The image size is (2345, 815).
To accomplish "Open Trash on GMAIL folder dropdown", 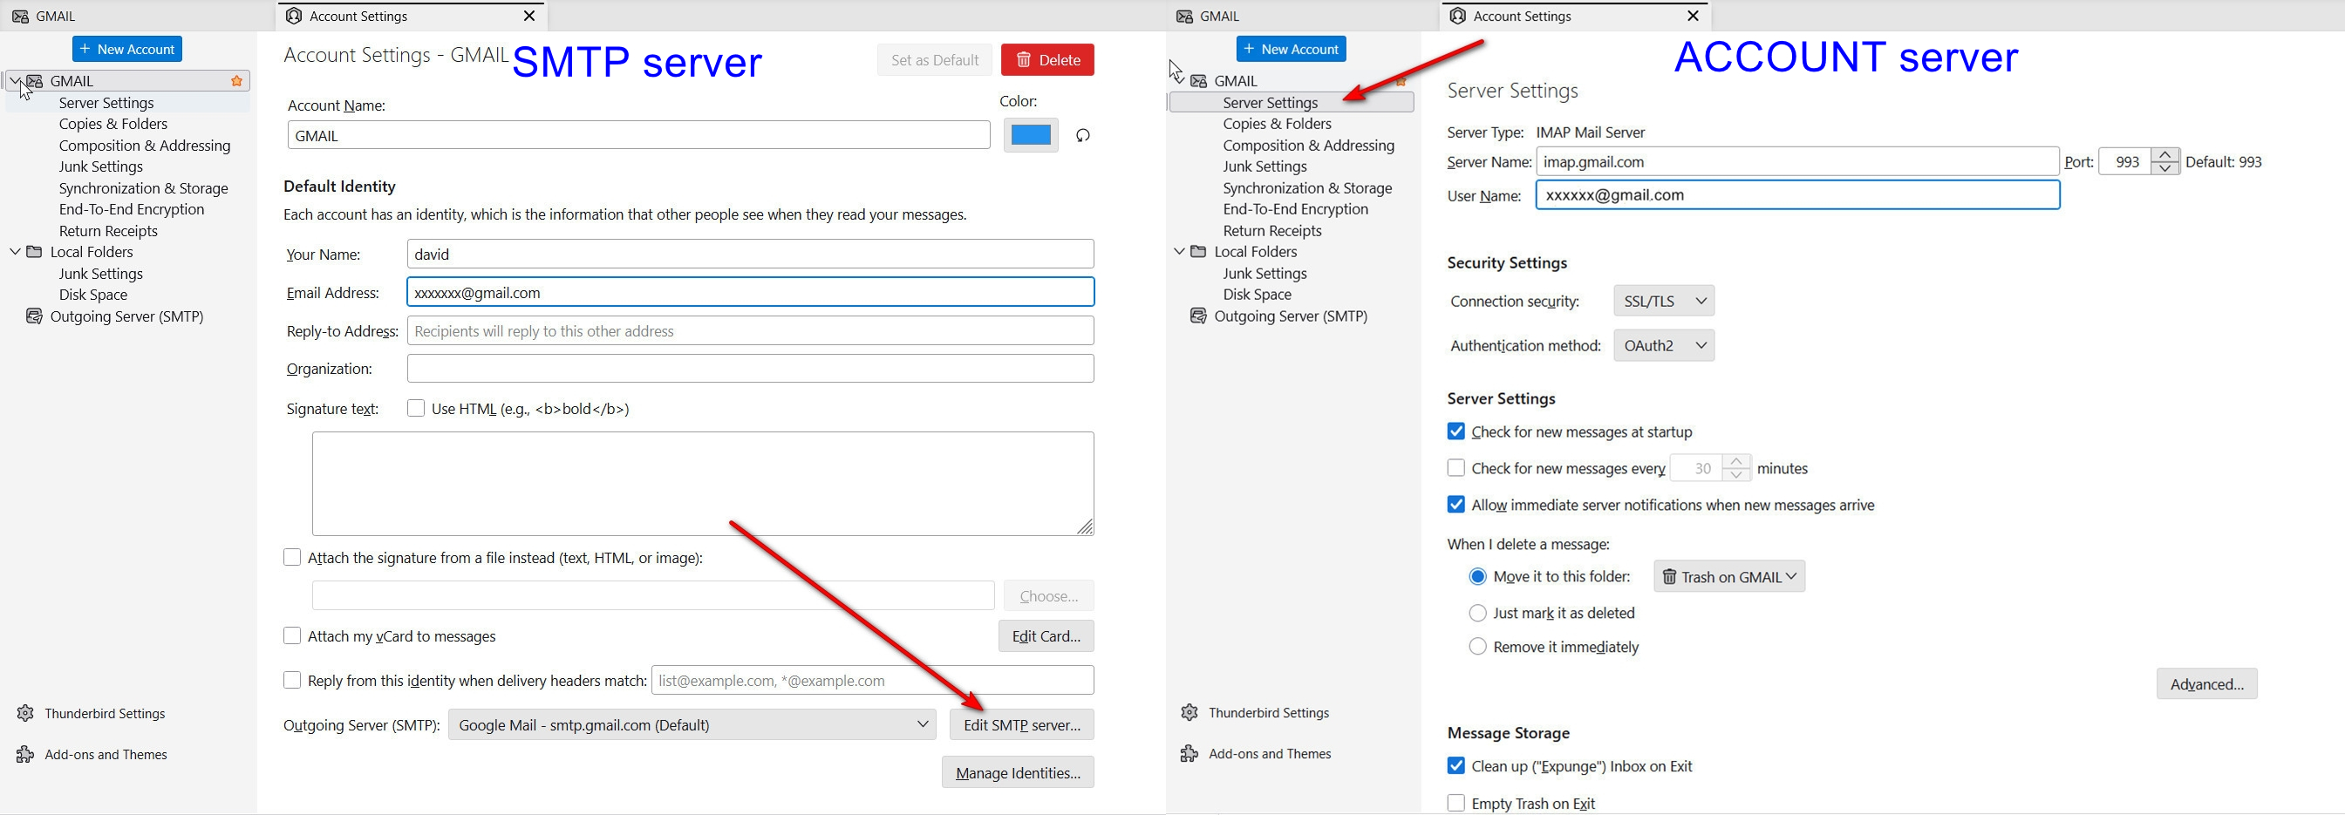I will click(x=1728, y=577).
